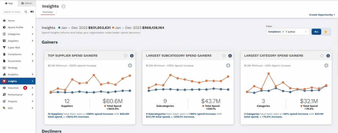Switch to the Admin tab
This screenshot has width=338, height=133.
pyautogui.click(x=26, y=3)
